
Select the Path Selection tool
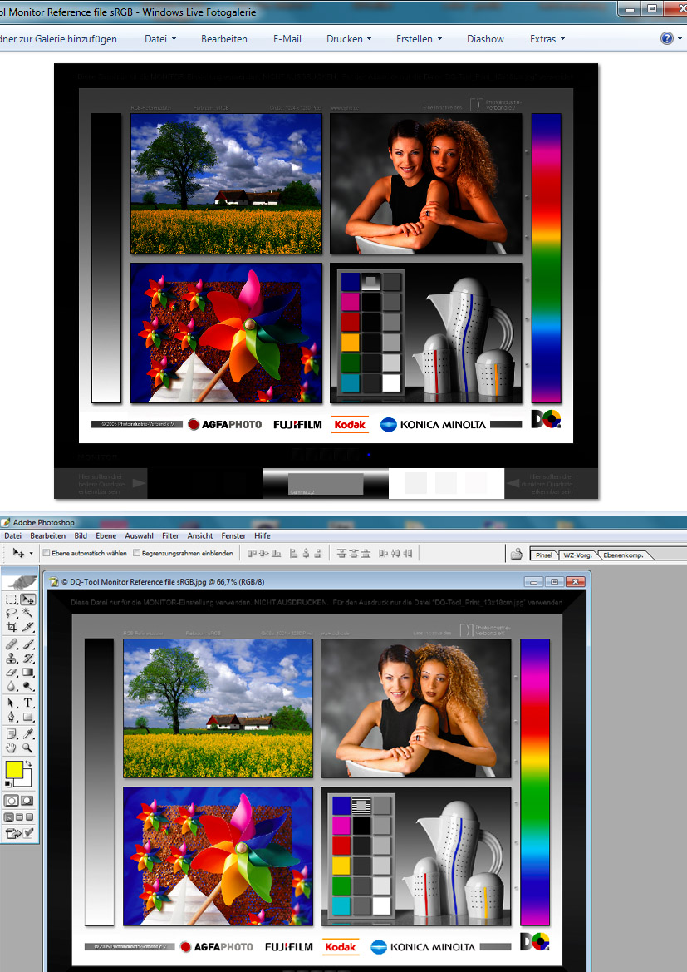11,703
